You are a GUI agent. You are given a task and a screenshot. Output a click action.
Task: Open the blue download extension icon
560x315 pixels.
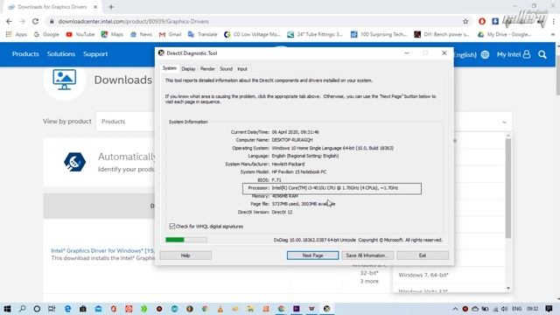click(495, 21)
